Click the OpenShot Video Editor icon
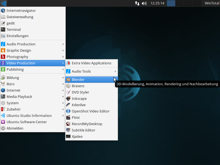The width and height of the screenshot is (220, 165). coord(68,111)
